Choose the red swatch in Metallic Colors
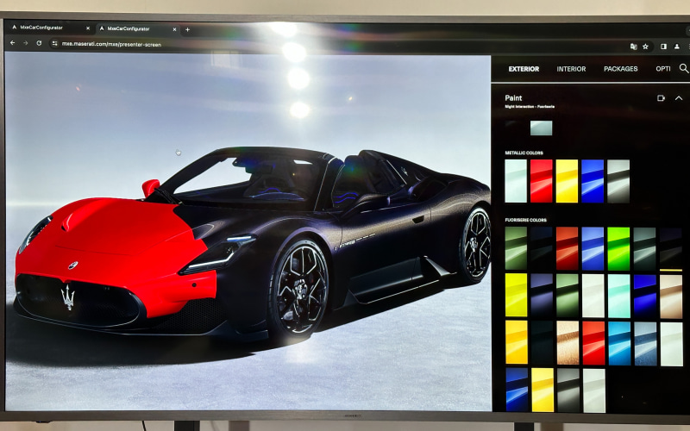The image size is (690, 431). point(542,181)
